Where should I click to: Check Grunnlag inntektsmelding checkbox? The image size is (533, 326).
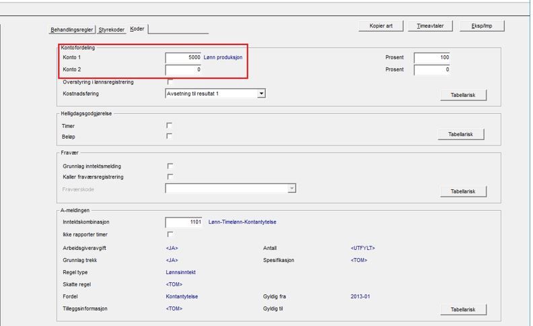[x=170, y=166]
